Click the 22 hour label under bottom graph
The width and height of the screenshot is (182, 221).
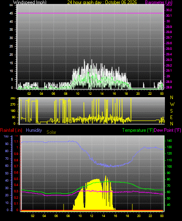150,216
